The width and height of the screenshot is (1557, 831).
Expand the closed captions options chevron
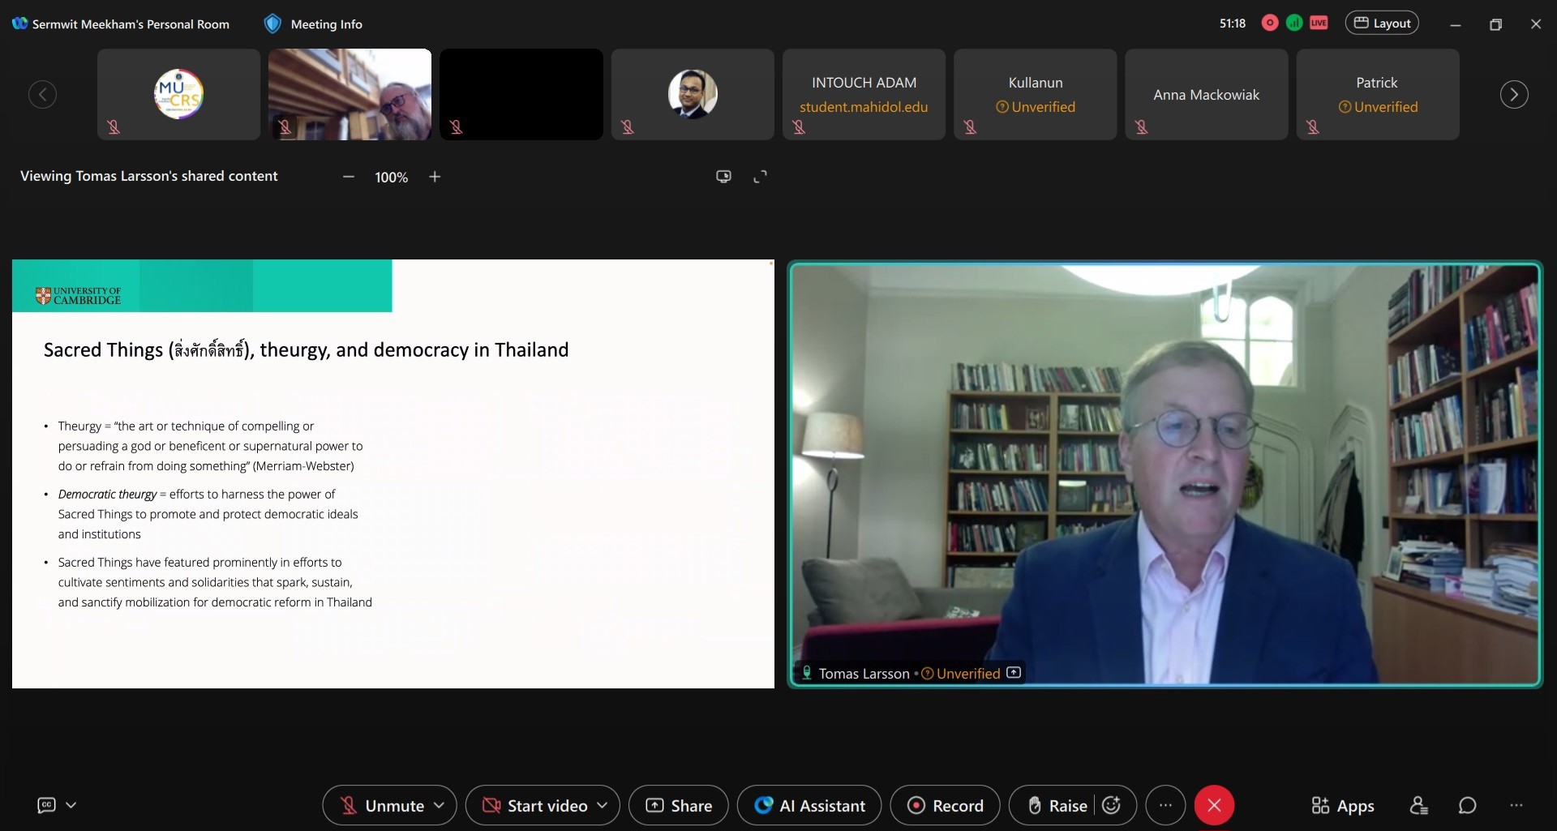71,805
